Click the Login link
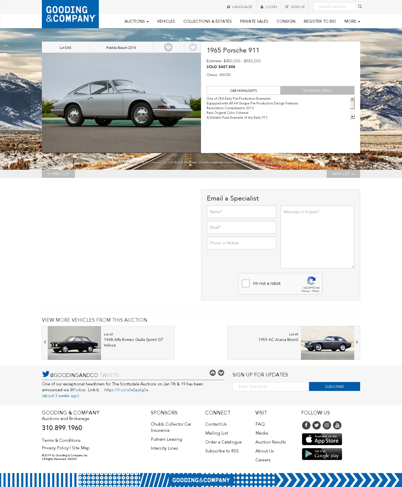Image resolution: width=402 pixels, height=487 pixels. (x=269, y=7)
